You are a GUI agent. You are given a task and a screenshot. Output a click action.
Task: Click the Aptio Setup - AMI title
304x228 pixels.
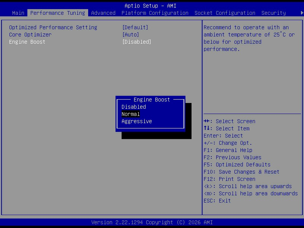(150, 6)
